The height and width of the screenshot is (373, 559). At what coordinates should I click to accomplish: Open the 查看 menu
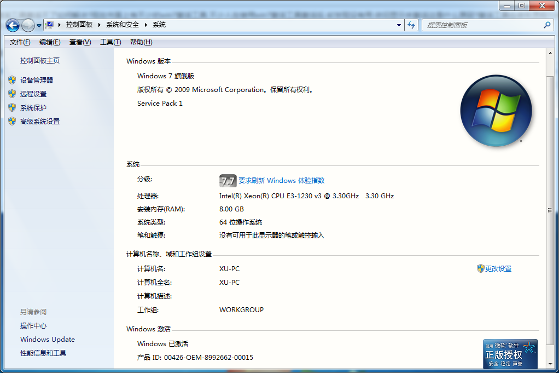tap(80, 42)
